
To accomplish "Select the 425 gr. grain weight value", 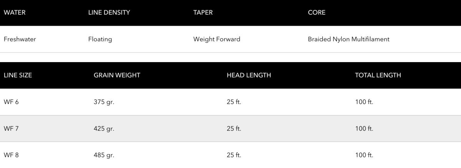I will [x=104, y=128].
